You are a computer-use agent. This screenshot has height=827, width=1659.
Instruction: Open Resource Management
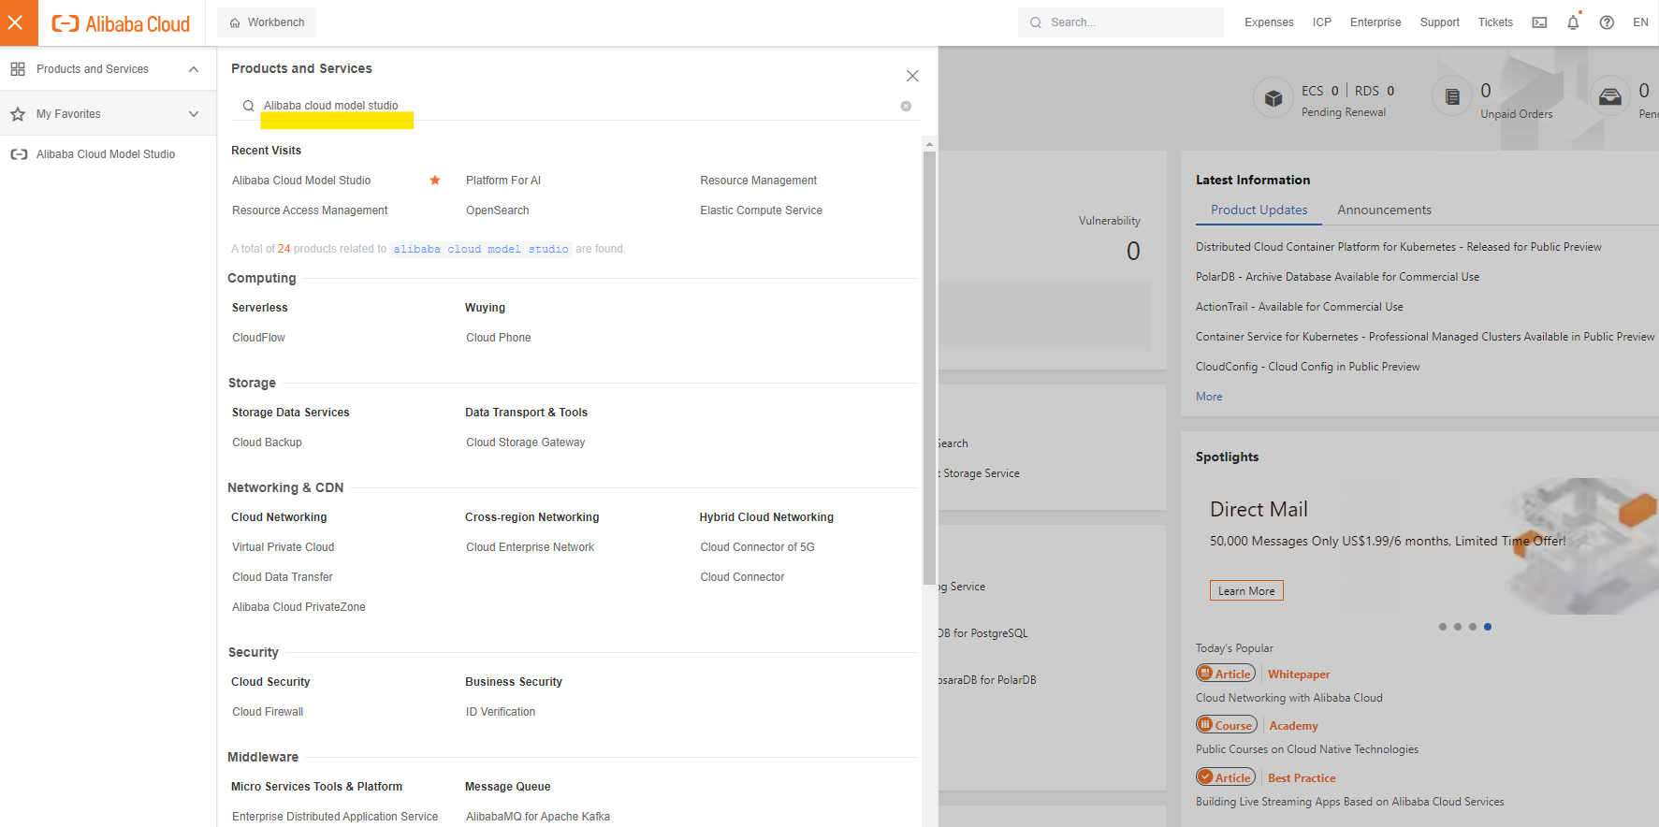(x=759, y=181)
